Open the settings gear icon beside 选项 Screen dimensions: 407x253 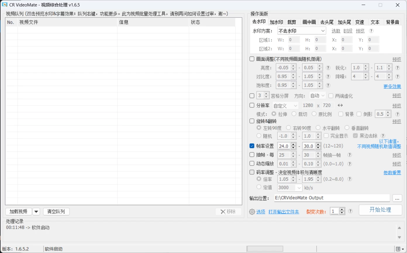point(252,212)
